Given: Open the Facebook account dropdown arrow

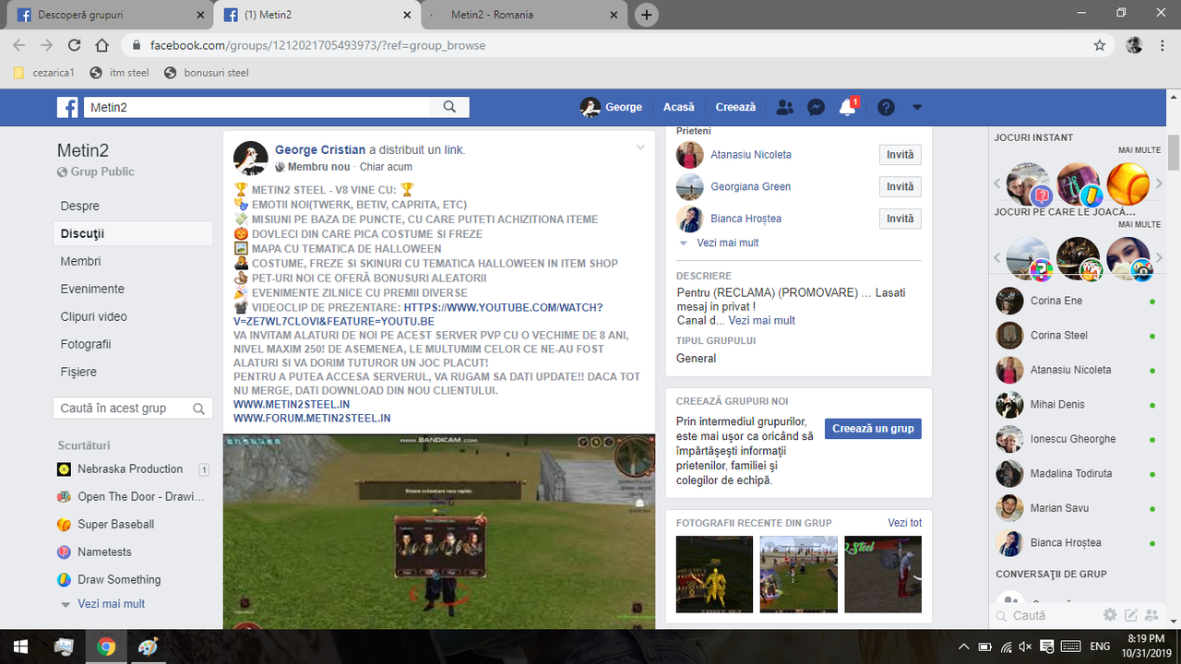Looking at the screenshot, I should pyautogui.click(x=916, y=107).
